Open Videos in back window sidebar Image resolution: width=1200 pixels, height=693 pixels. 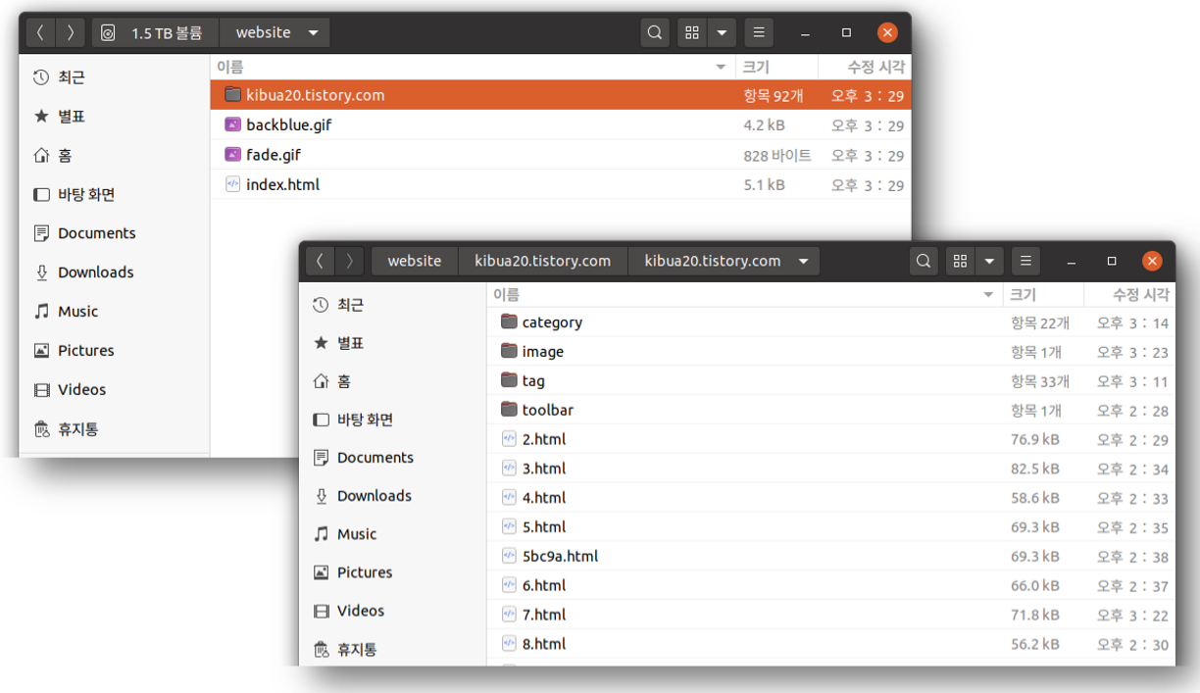pos(115,390)
